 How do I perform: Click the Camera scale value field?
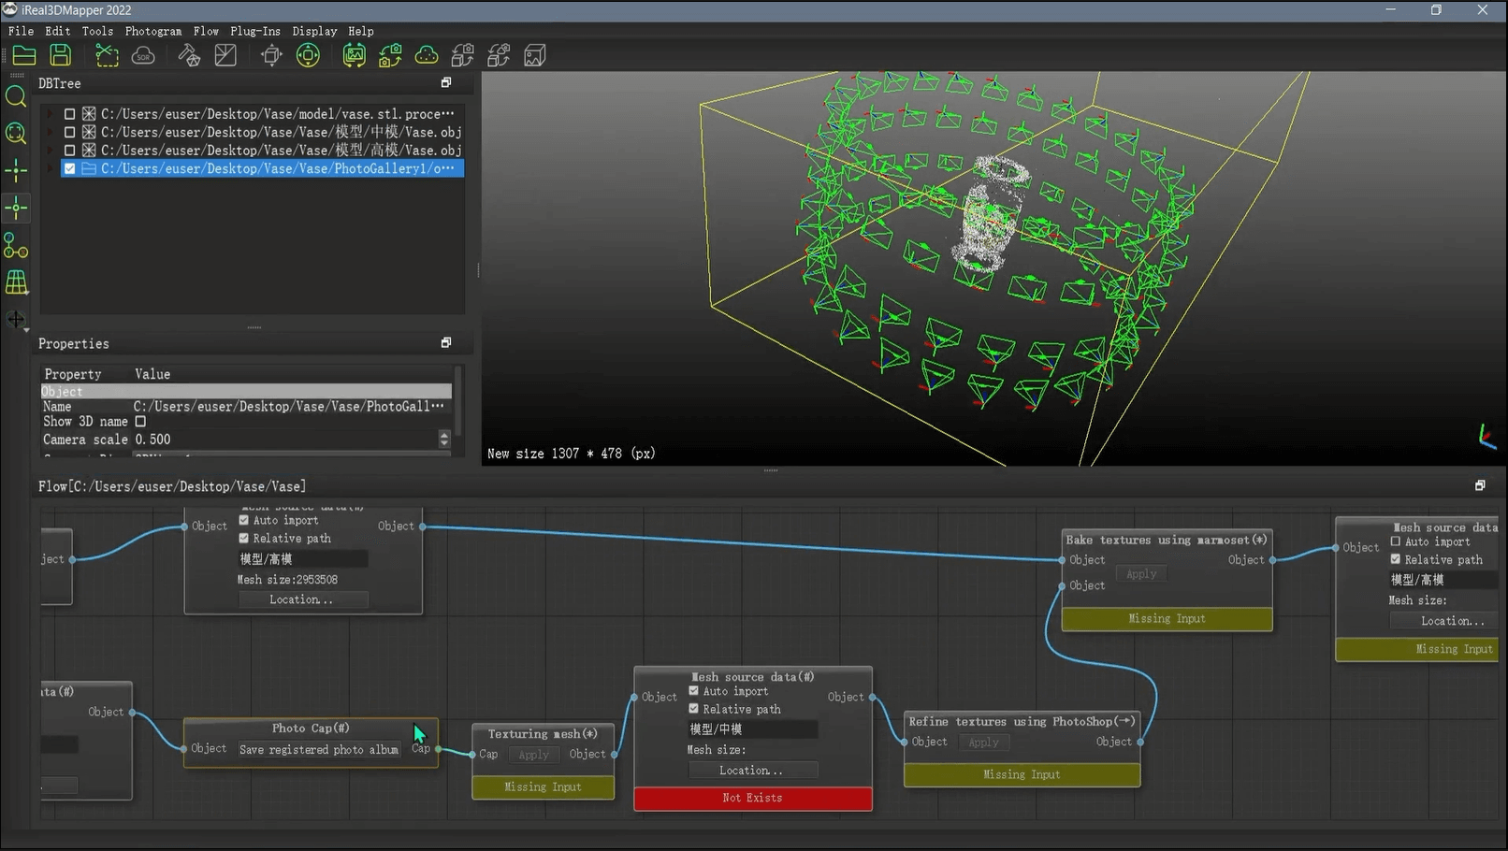point(284,439)
